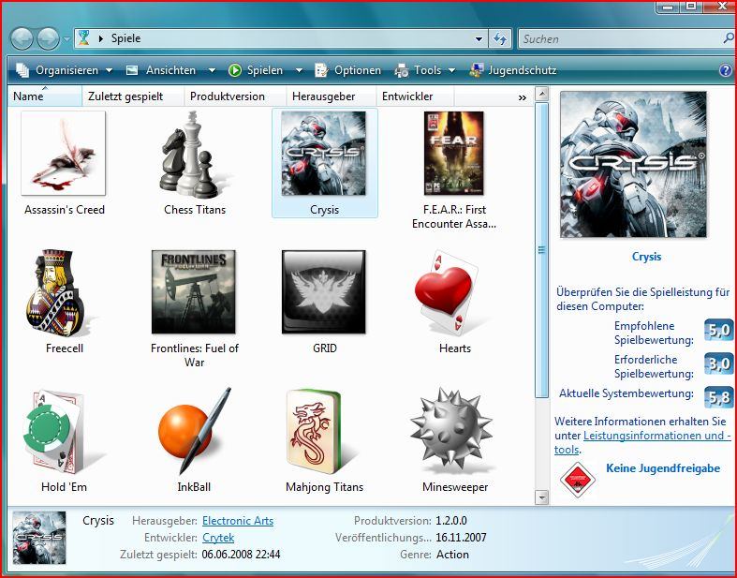
Task: Click the Erforderliche Spielbewertung 3,0 score badge
Action: point(719,364)
